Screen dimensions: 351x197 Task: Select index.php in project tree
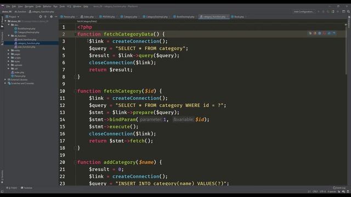(x=19, y=72)
